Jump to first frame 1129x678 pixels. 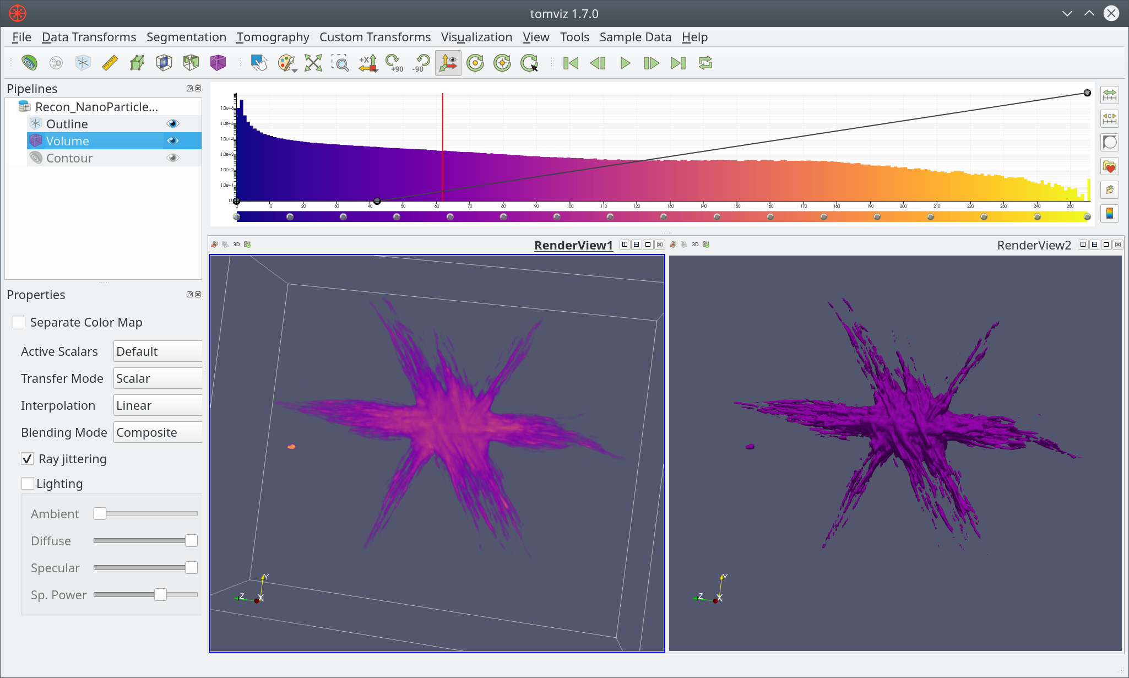click(x=571, y=63)
